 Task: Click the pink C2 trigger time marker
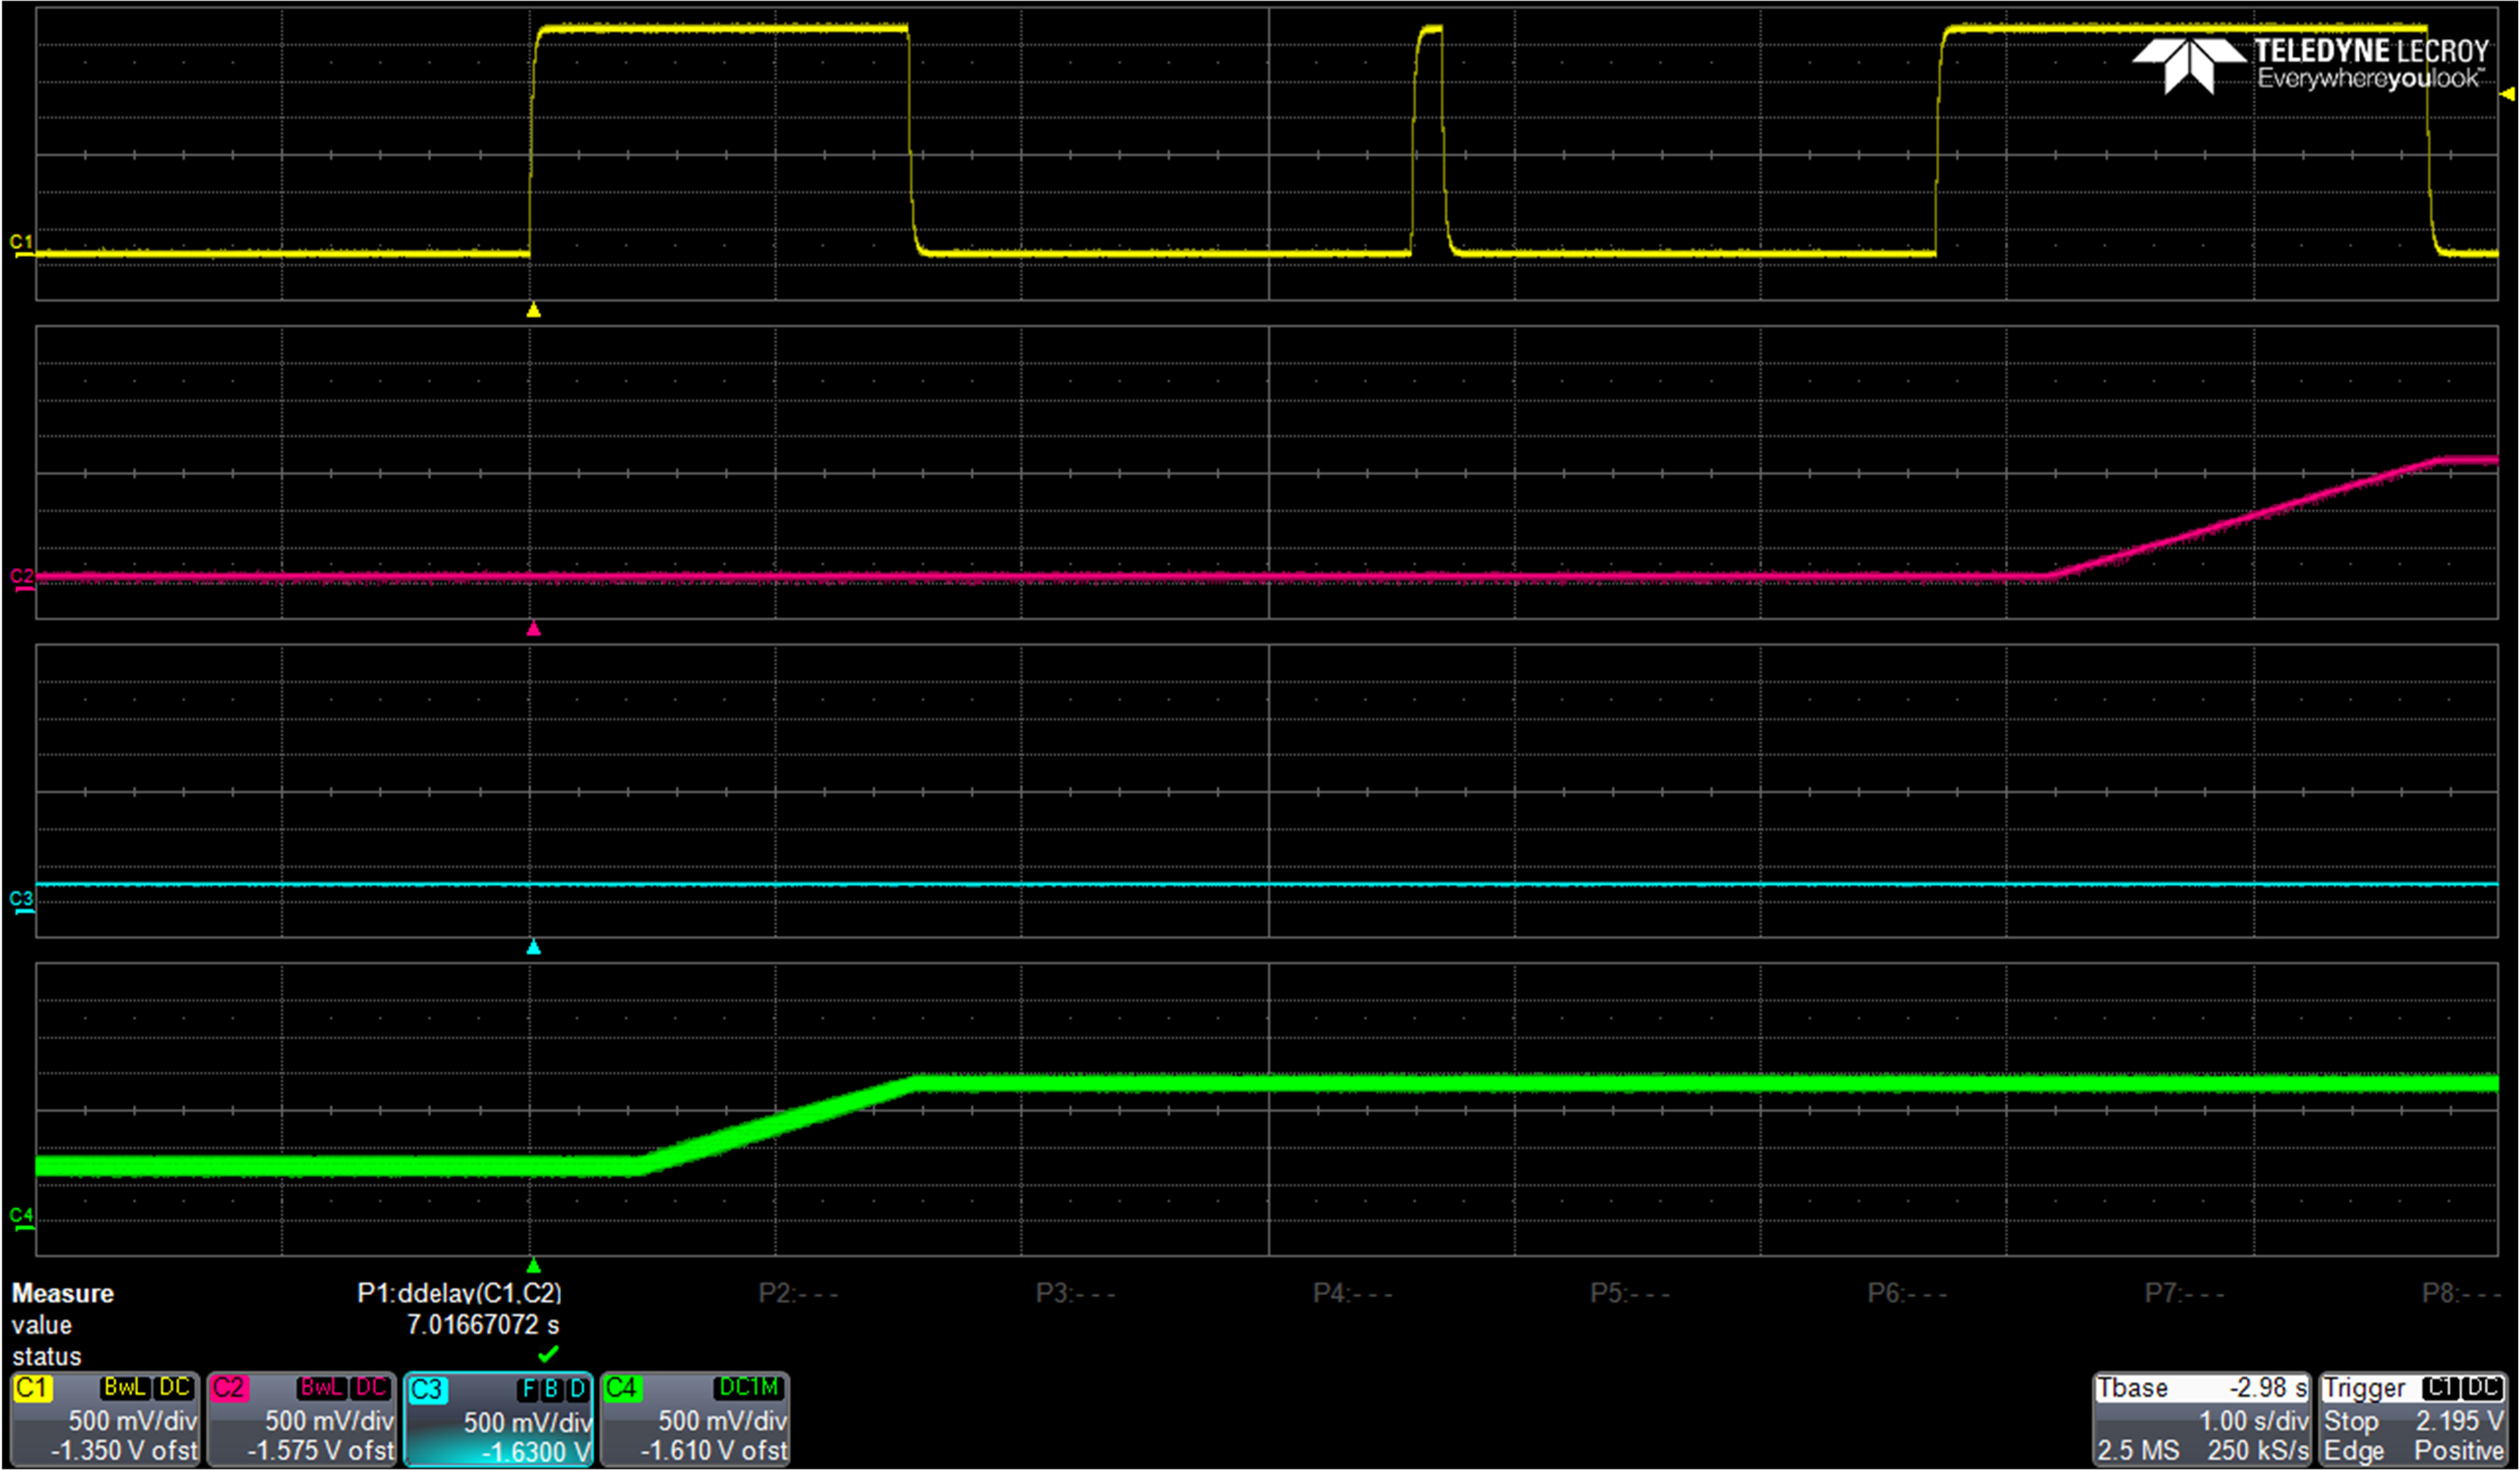(533, 629)
